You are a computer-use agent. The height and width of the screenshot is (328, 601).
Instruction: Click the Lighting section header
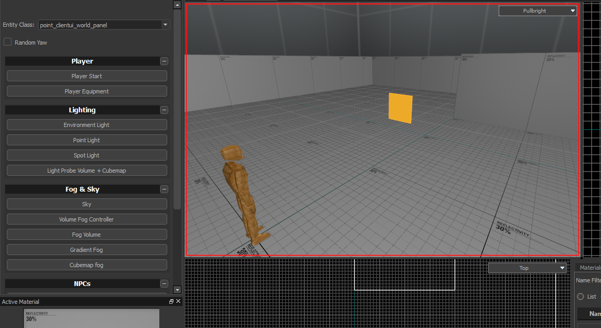[x=82, y=110]
